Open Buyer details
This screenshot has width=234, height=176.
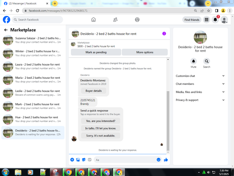pyautogui.click(x=94, y=91)
